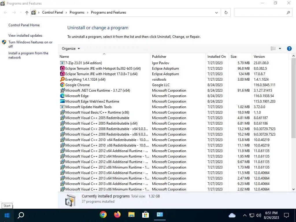Click the 6:51 PM clock in taskbar
296x222 pixels.
[x=271, y=213]
